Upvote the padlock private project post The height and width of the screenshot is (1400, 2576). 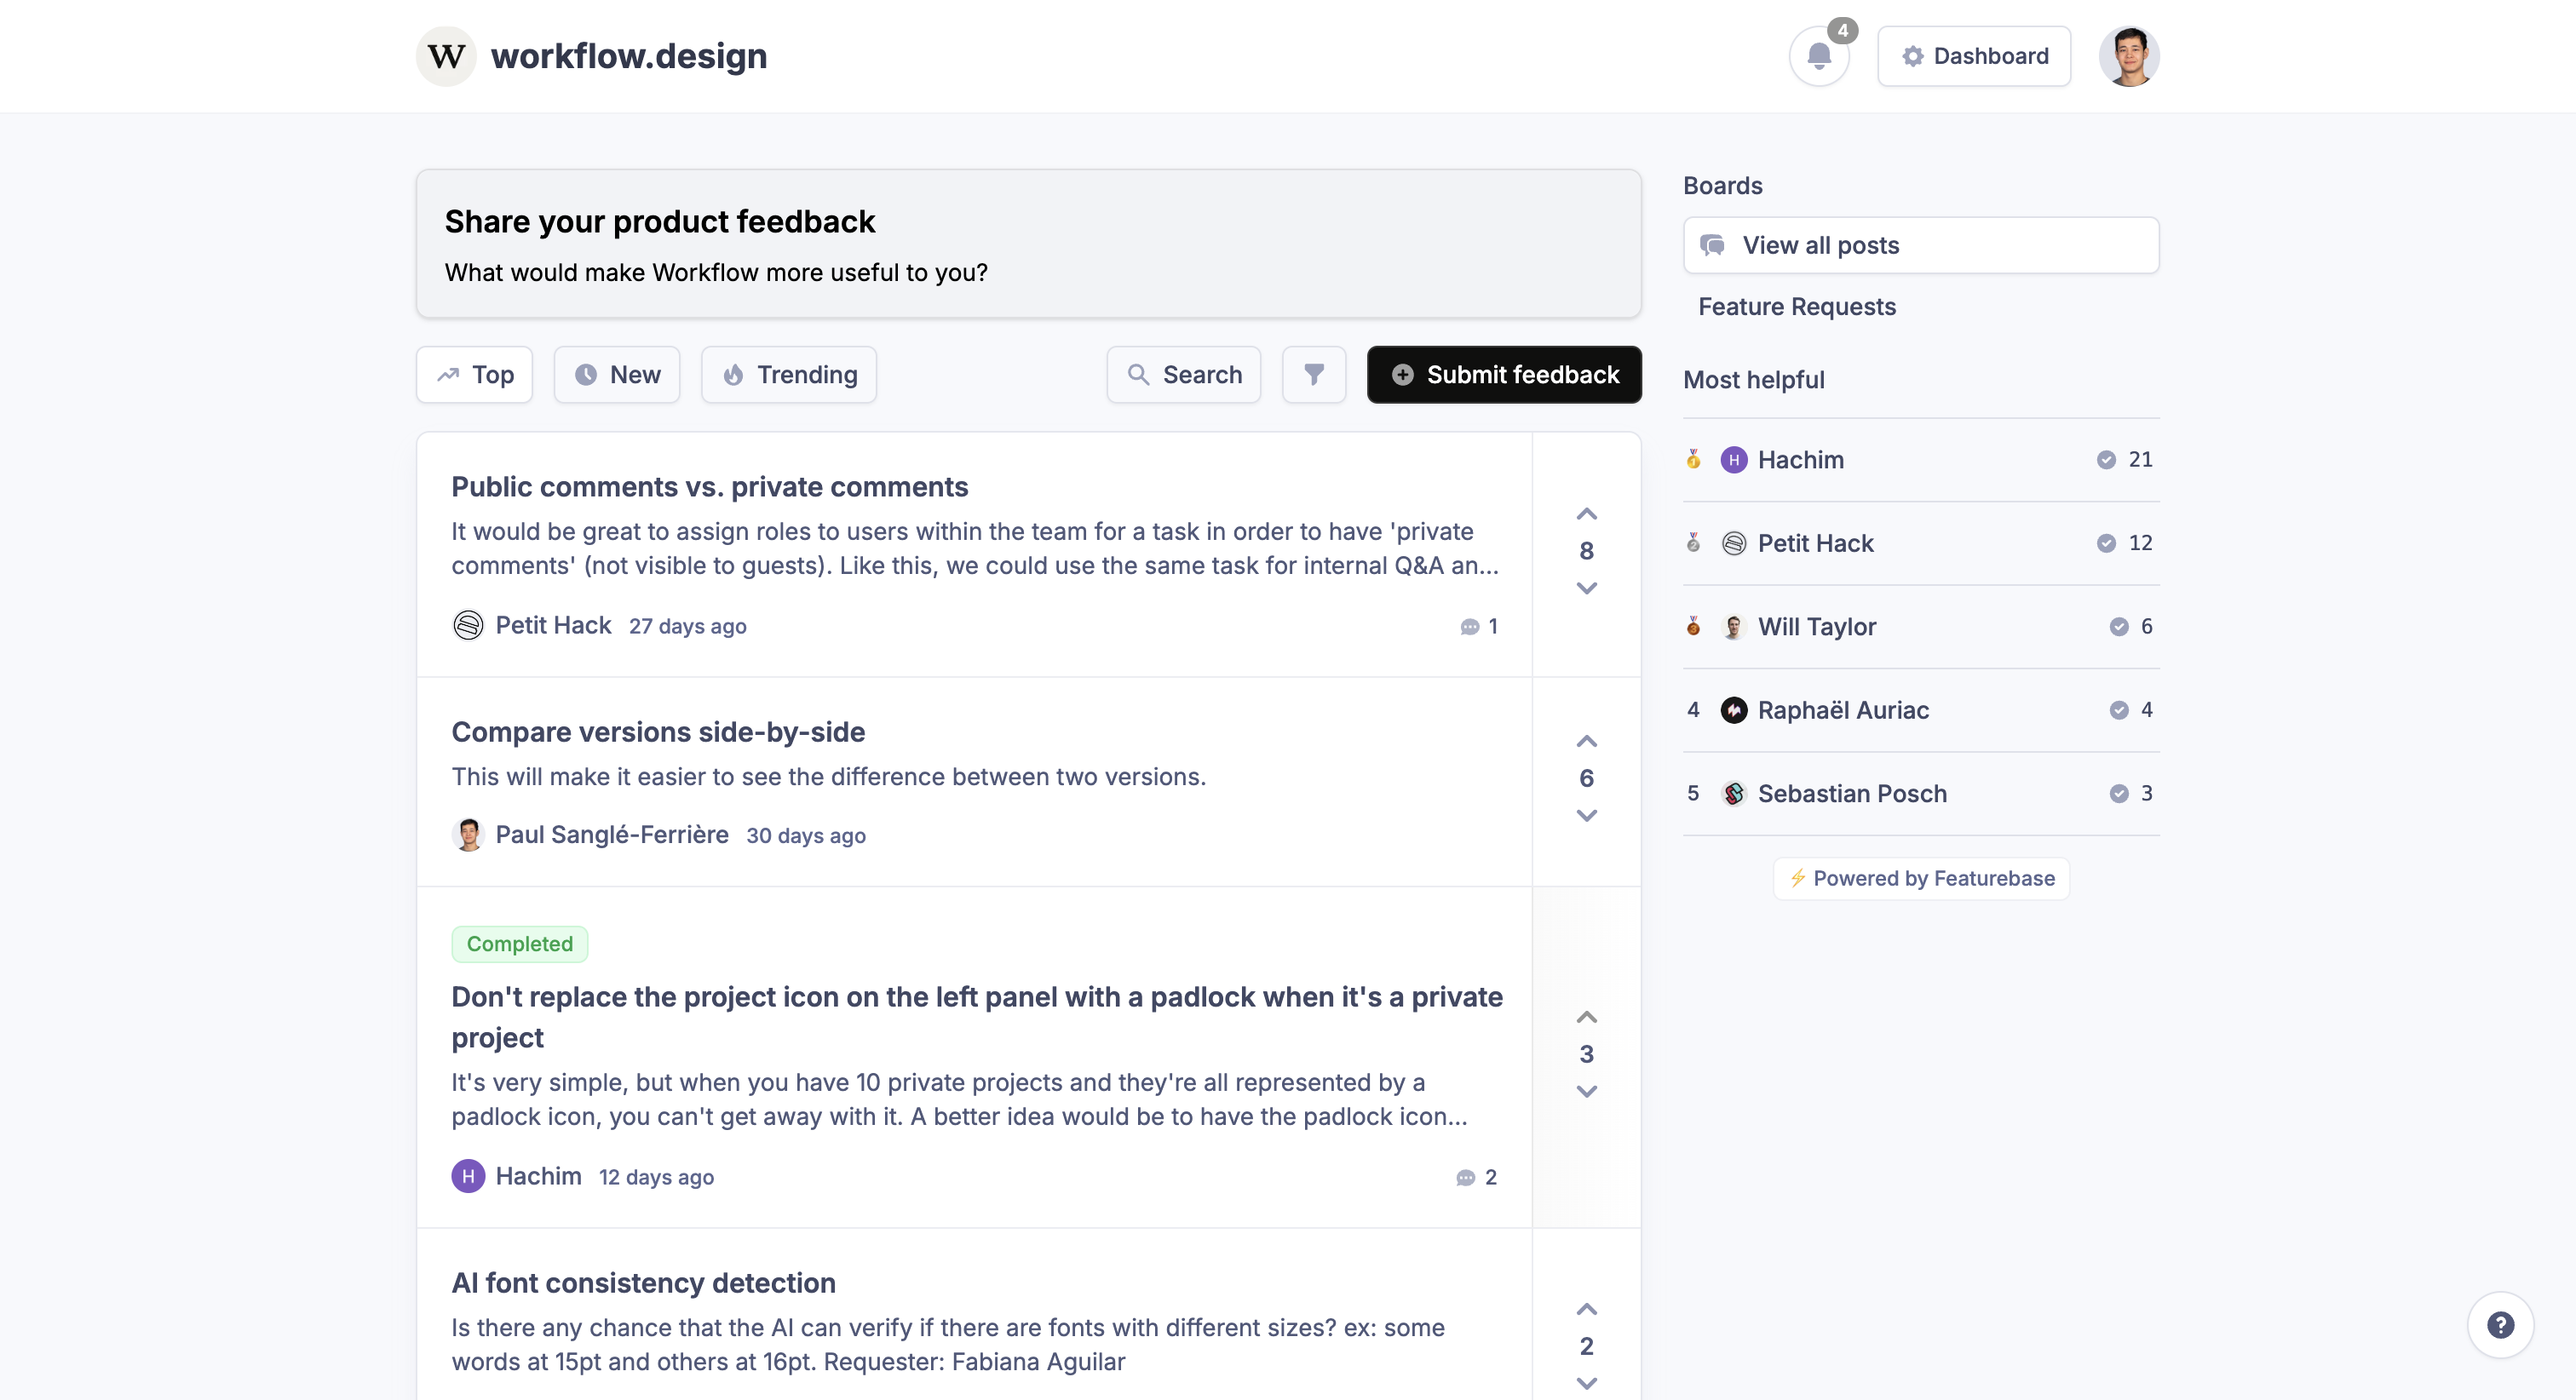coord(1587,1017)
